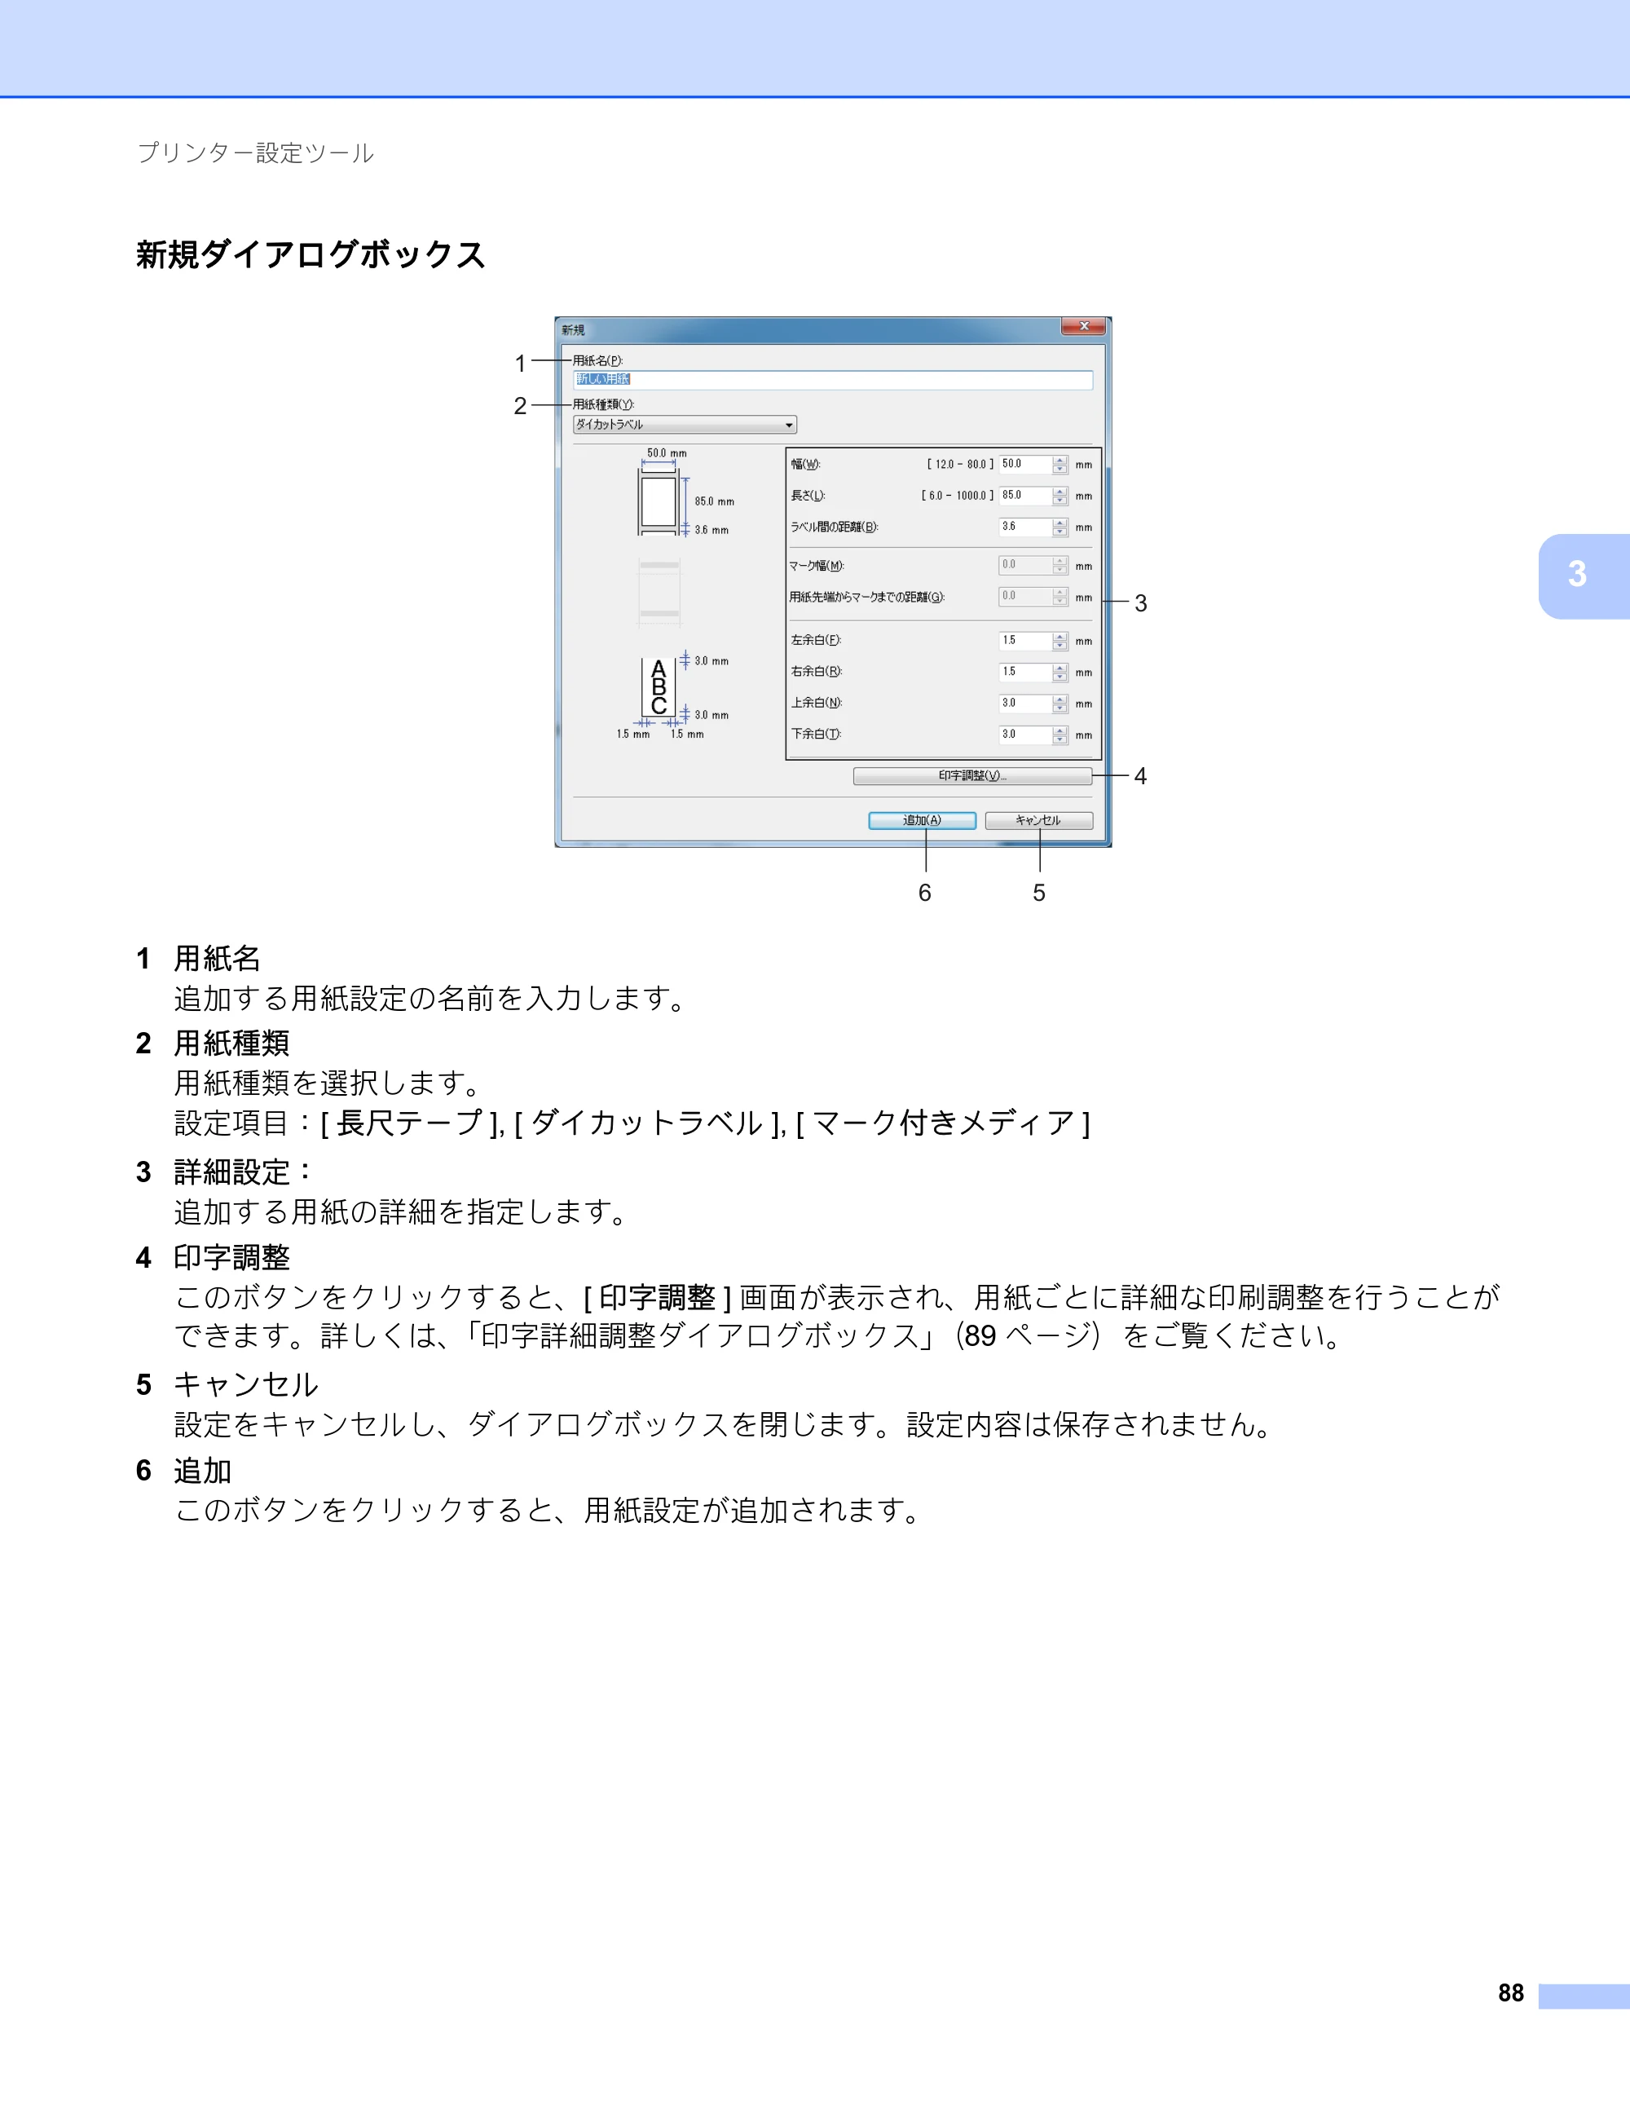The width and height of the screenshot is (1630, 2105).
Task: Click the 上余白(N) field showing 3.0
Action: pyautogui.click(x=1025, y=704)
